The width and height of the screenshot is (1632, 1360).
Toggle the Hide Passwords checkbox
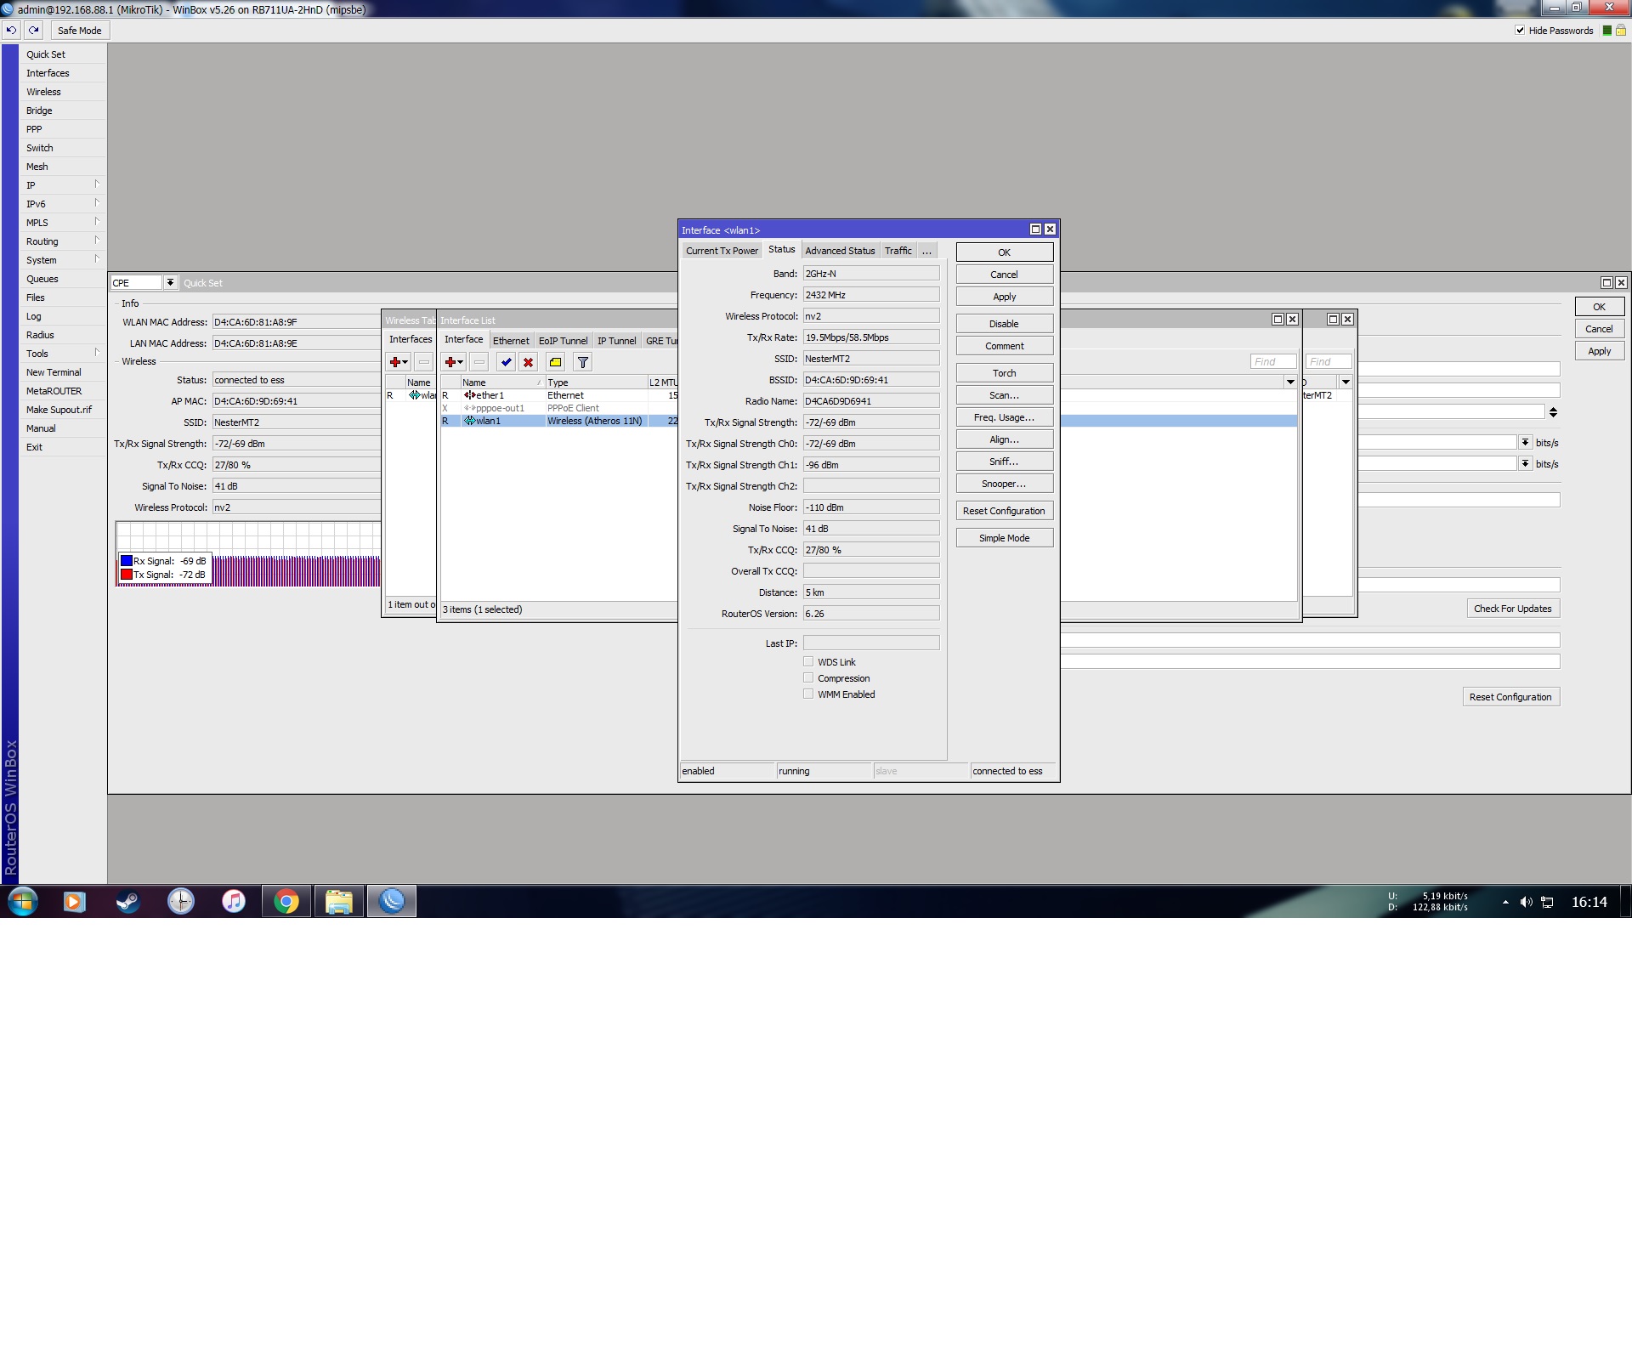1520,30
